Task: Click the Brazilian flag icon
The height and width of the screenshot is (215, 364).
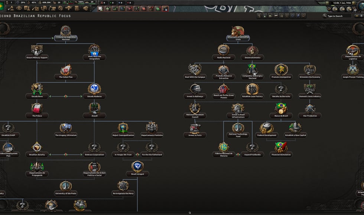Action: (2, 6)
